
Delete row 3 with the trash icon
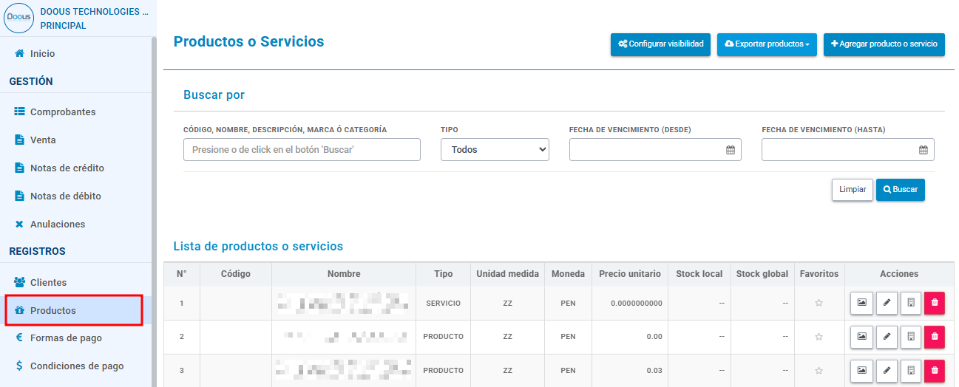[x=935, y=371]
